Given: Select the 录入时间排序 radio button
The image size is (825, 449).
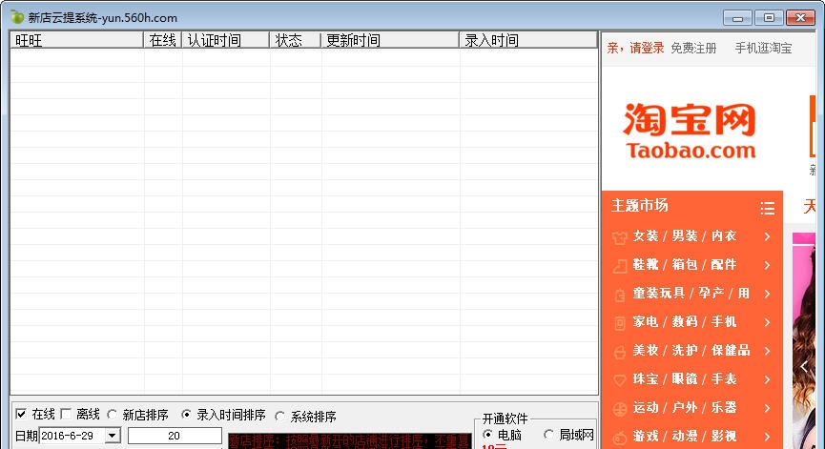Looking at the screenshot, I should (x=186, y=415).
